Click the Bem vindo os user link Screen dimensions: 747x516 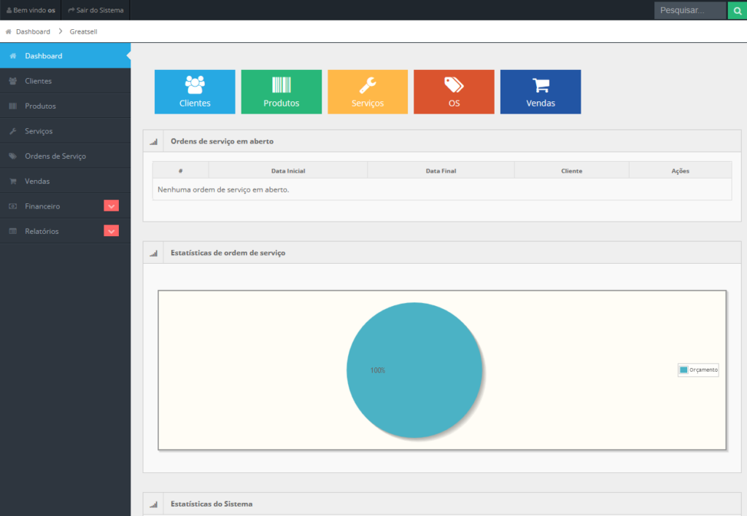pyautogui.click(x=31, y=10)
